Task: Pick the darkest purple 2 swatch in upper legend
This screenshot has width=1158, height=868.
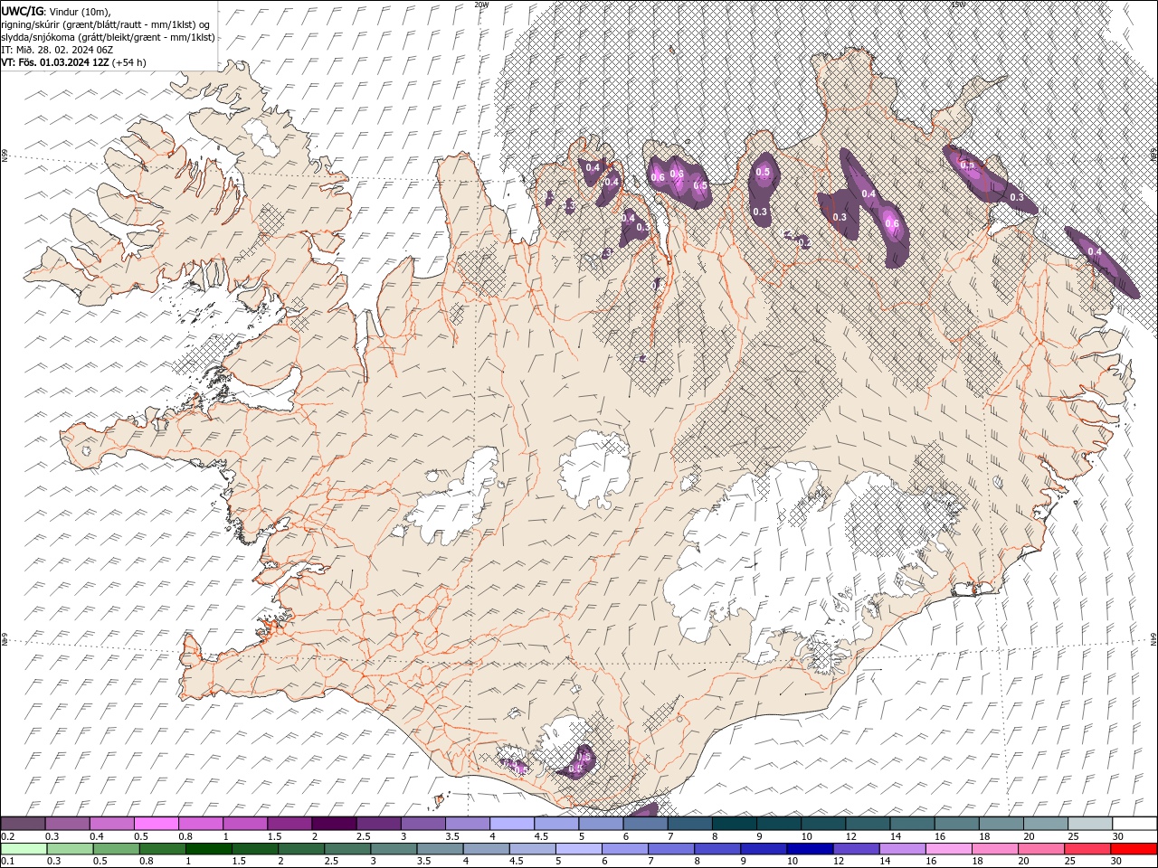Action: pyautogui.click(x=334, y=824)
